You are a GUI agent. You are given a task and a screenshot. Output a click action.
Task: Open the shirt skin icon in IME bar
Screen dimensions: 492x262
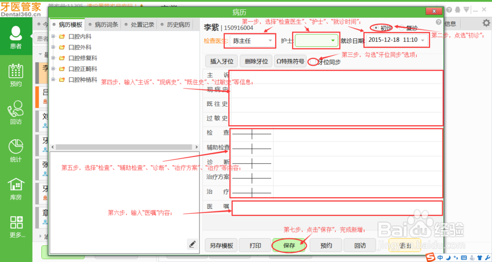[x=479, y=258]
